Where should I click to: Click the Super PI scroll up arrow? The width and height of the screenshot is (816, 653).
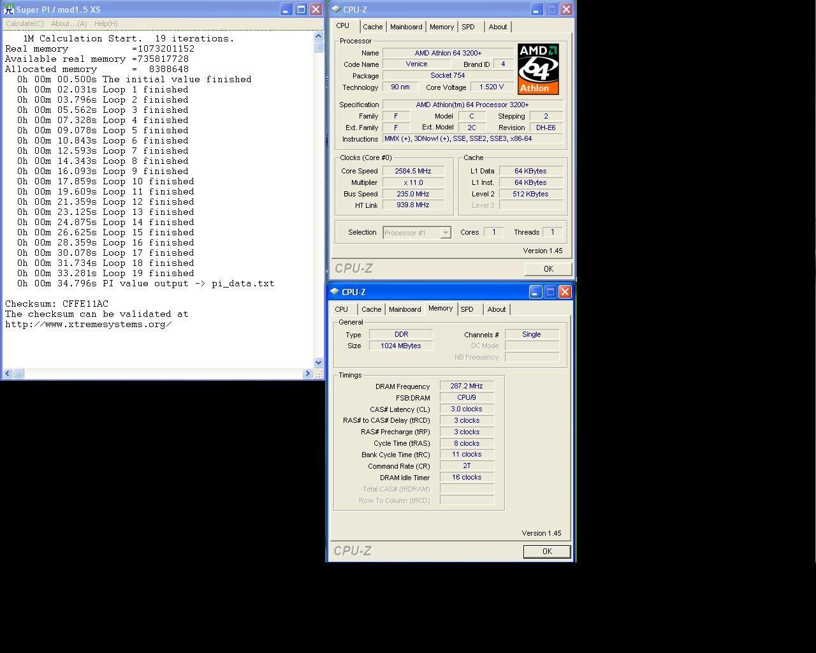click(x=319, y=36)
